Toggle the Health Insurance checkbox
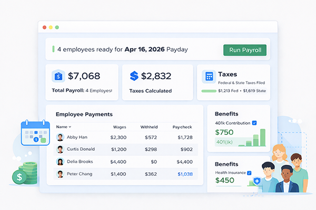The width and height of the screenshot is (316, 210). [250, 173]
